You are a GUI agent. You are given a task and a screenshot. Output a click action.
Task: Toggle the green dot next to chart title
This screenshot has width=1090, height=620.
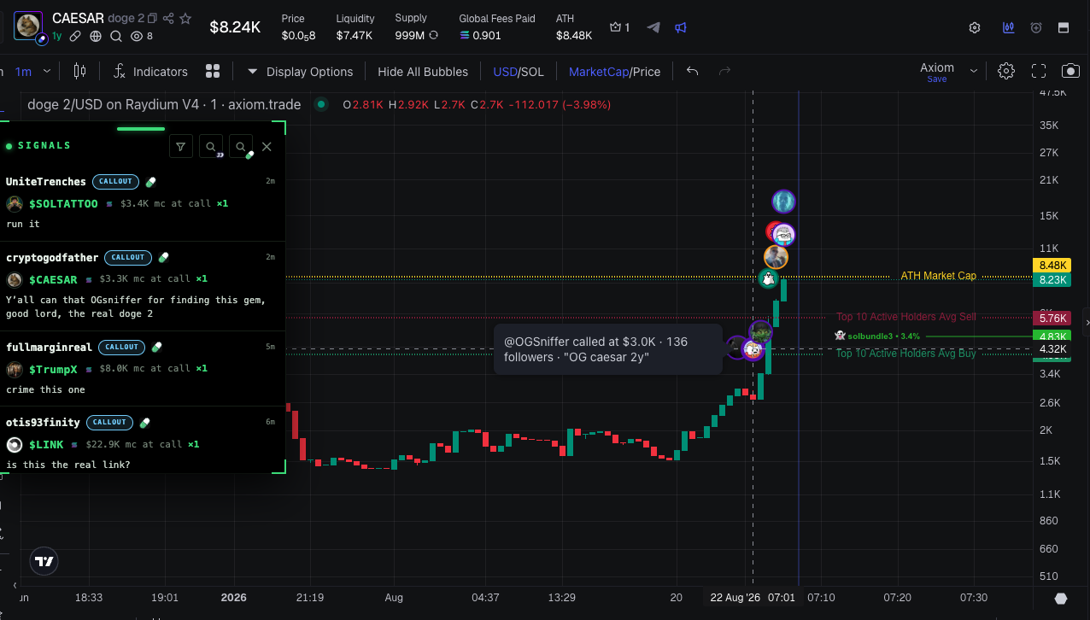tap(320, 105)
